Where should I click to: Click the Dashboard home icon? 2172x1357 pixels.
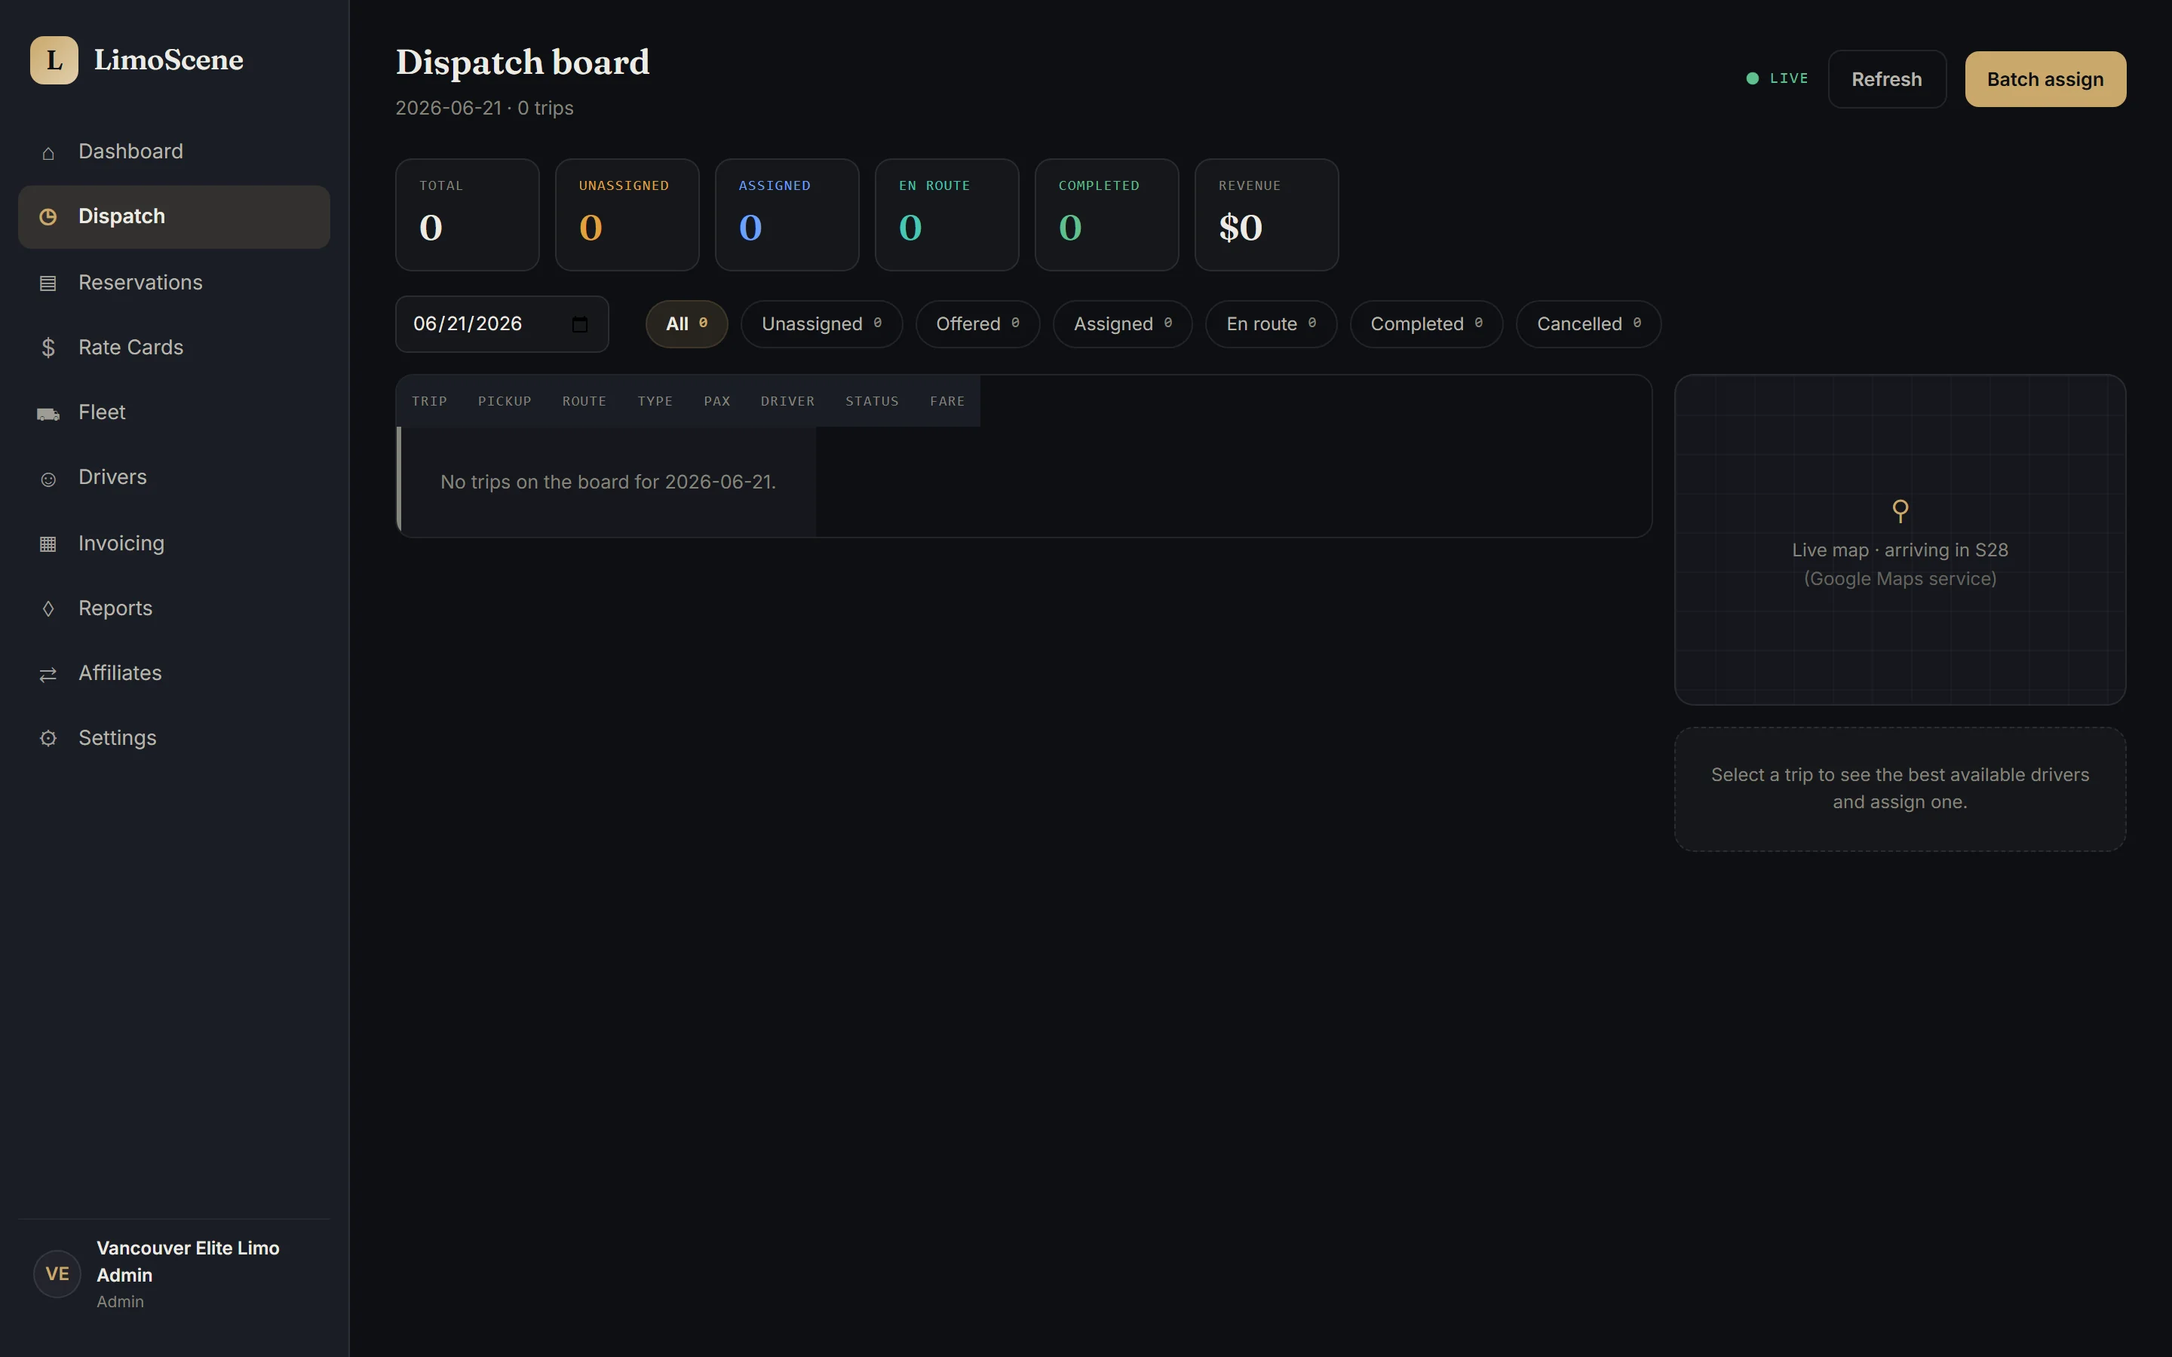click(48, 152)
